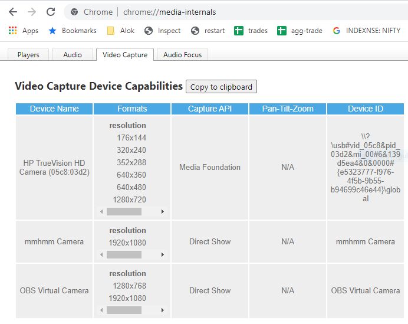Click the Capture API column header
Viewport: 408px width, 324px height.
(210, 109)
